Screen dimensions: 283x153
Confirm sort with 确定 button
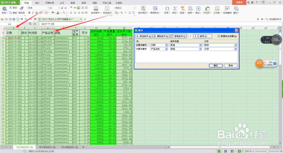pyautogui.click(x=216, y=66)
